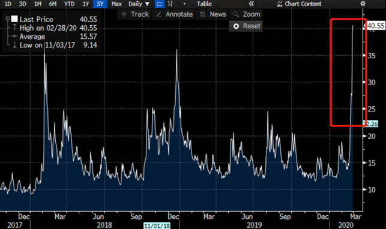The width and height of the screenshot is (386, 229).
Task: Activate the Track crosshair tool
Action: click(x=135, y=14)
